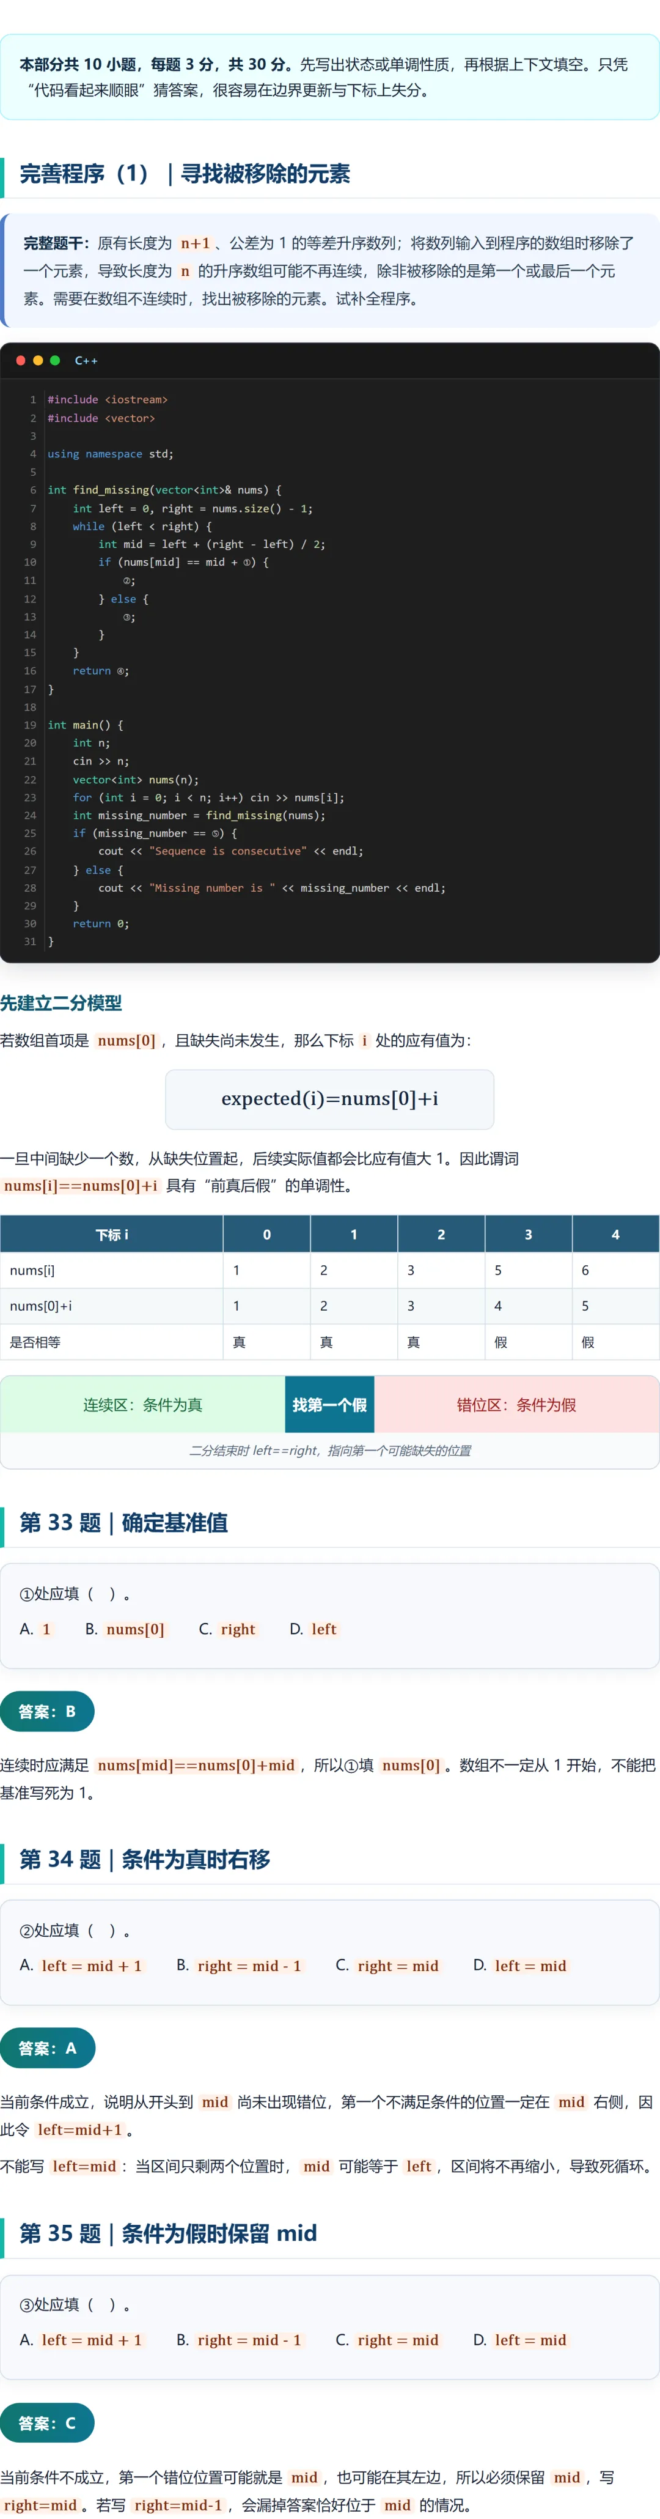This screenshot has width=660, height=2519.
Task: Choose option C. right for question 33
Action: [x=228, y=1629]
